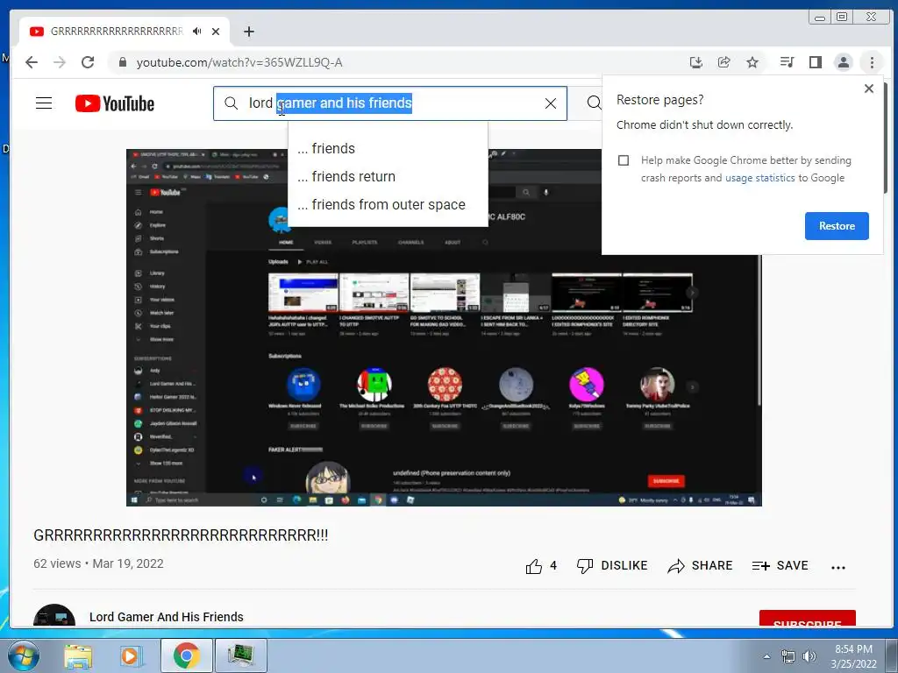Screen dimensions: 898x673
Task: Open the Chrome profile avatar
Action: tap(843, 62)
